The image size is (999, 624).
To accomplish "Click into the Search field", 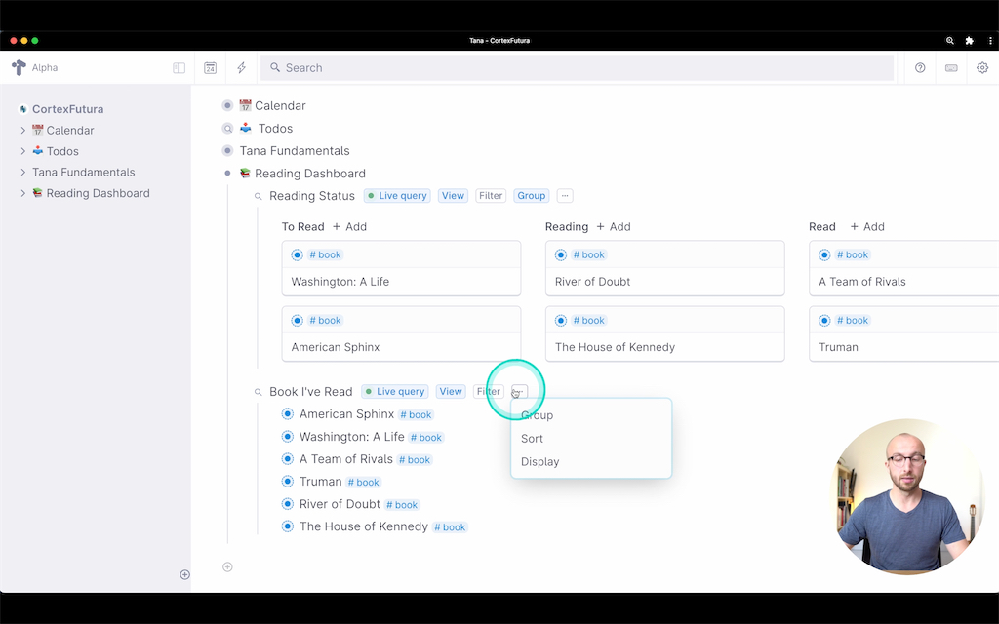I will [x=576, y=68].
